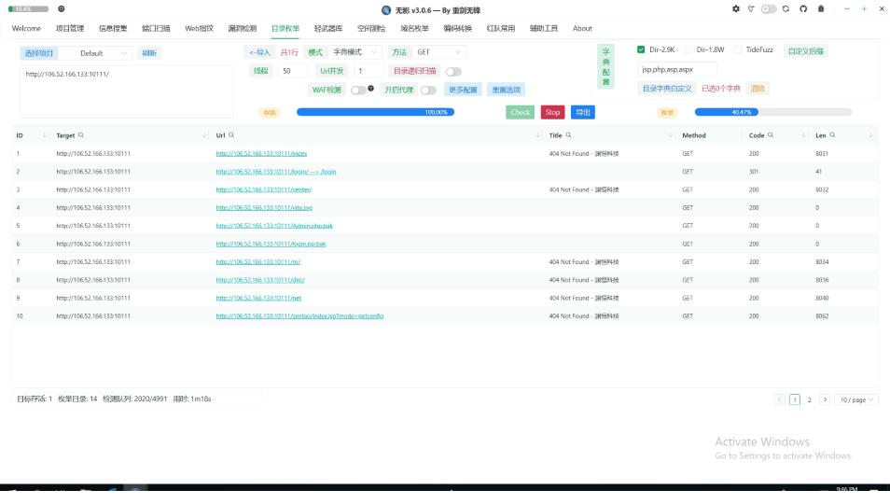Viewport: 890px width, 504px height.
Task: Click the Title column search icon
Action: coord(568,135)
